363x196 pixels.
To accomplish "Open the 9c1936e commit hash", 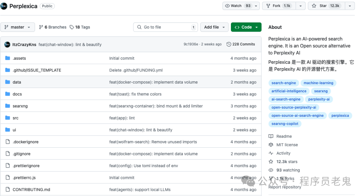I will coord(191,44).
